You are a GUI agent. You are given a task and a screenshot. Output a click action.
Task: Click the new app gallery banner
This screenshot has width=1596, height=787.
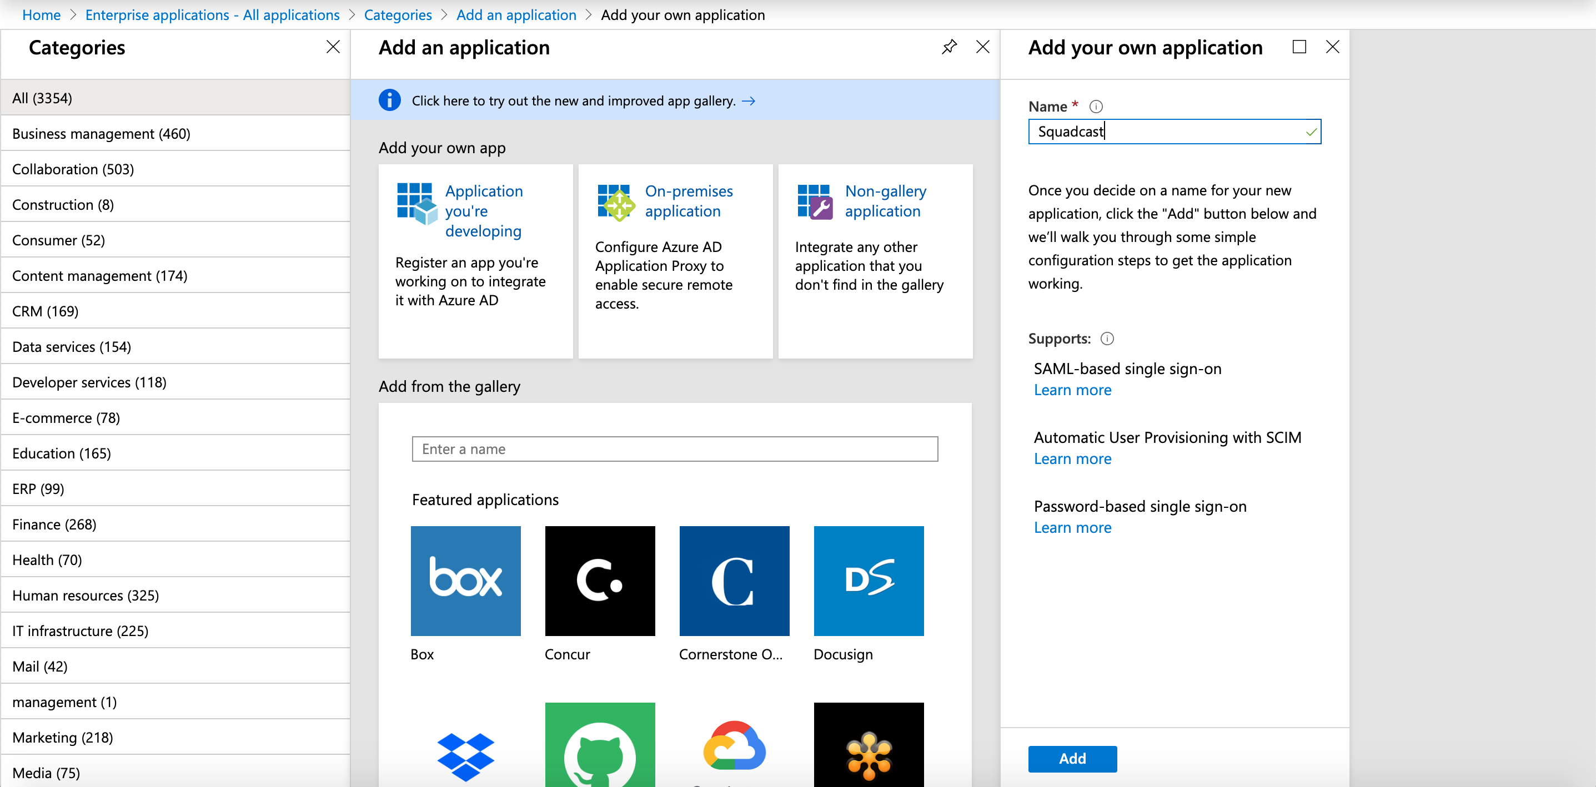coord(573,101)
